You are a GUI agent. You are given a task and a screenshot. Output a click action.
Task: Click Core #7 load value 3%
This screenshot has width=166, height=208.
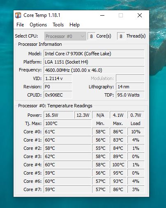click(136, 189)
